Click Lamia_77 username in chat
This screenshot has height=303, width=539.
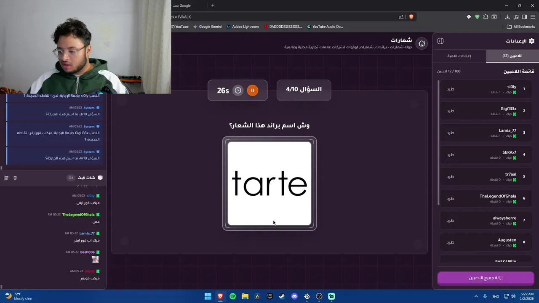[87, 234]
